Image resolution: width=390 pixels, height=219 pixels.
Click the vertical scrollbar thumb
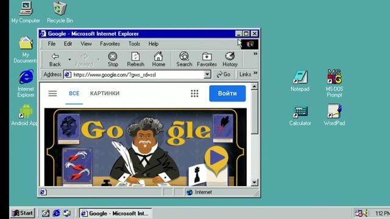(x=254, y=112)
